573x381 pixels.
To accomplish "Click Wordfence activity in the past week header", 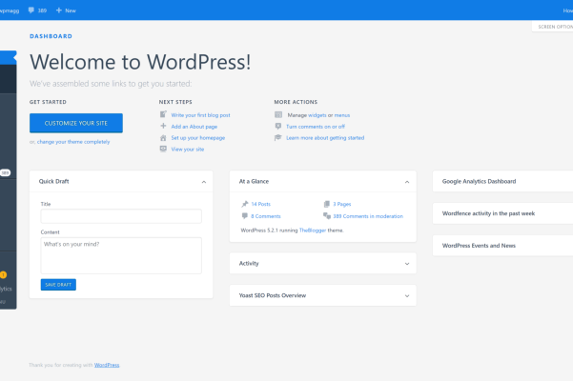I will [x=502, y=213].
